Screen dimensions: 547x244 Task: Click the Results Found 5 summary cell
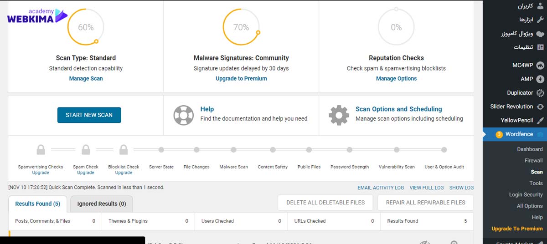coord(427,221)
